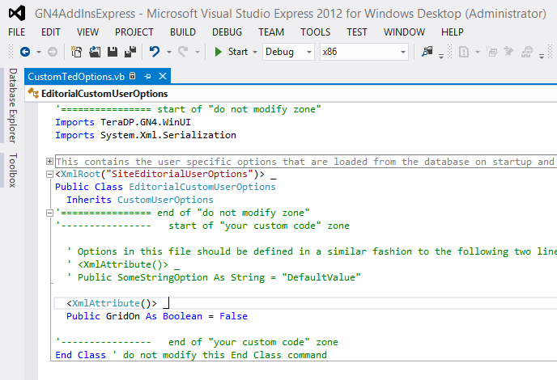The height and width of the screenshot is (380, 557).
Task: Open the HELP menu
Action: (x=453, y=32)
